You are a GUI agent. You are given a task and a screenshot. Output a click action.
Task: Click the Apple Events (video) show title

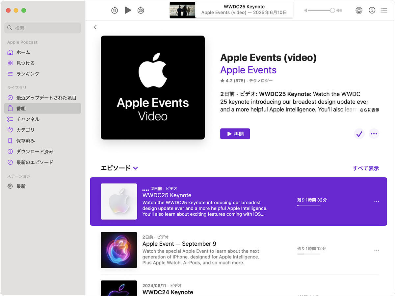268,58
